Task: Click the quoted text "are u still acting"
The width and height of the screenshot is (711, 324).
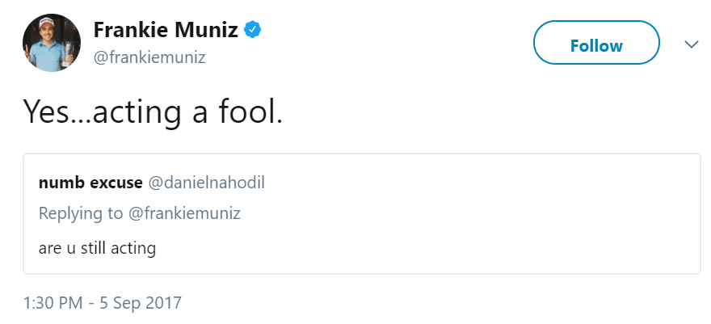Action: click(x=97, y=247)
